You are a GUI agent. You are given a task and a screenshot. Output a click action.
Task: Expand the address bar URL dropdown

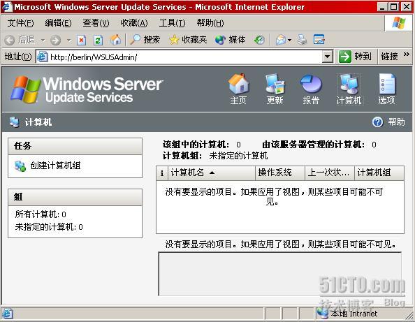[328, 57]
